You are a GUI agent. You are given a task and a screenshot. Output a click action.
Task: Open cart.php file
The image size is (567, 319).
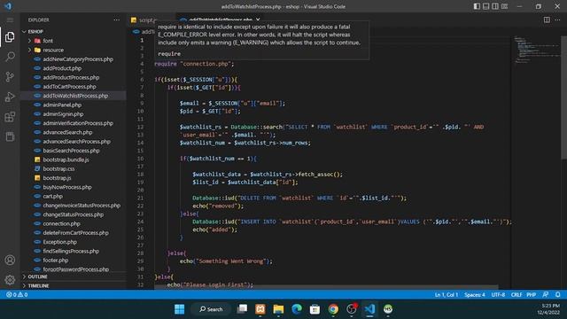pyautogui.click(x=52, y=196)
